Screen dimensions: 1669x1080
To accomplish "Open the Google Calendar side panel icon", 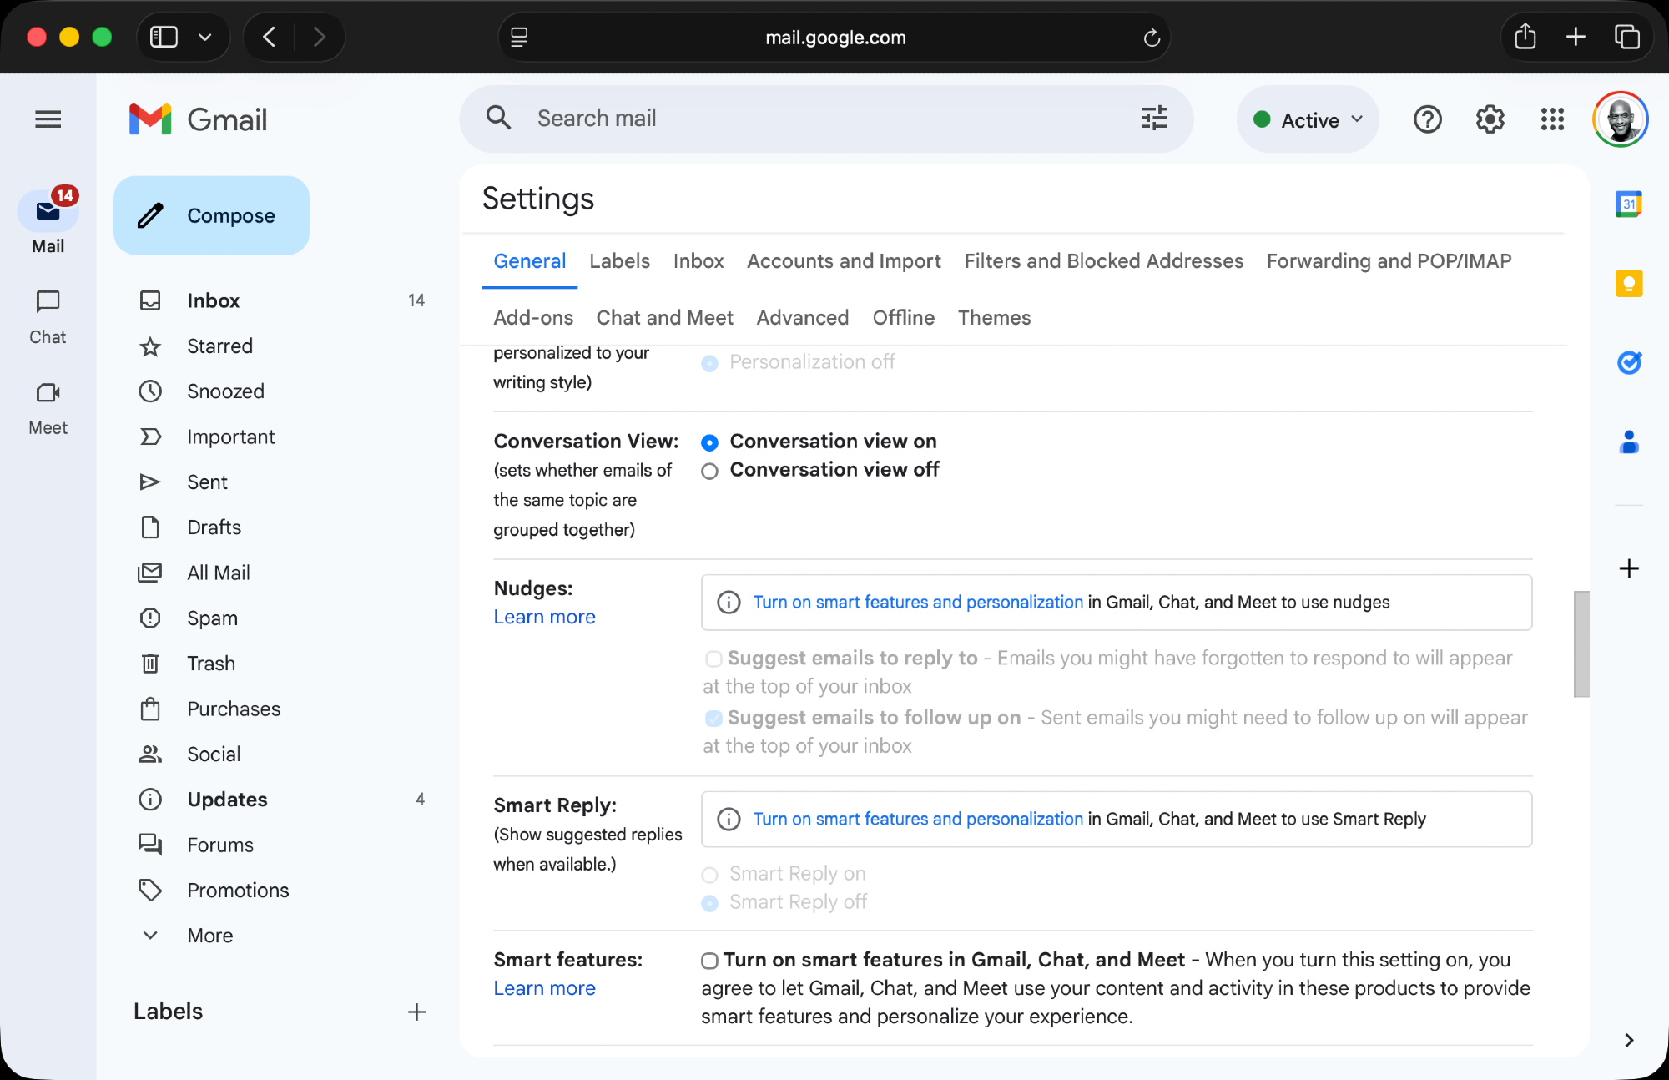I will pyautogui.click(x=1628, y=204).
